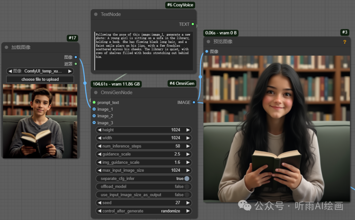355x220 pixels.
Task: Select next image file with right arrow
Action: 70,71
